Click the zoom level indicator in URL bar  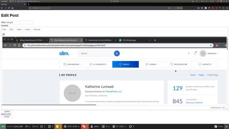pyautogui.click(x=169, y=8)
